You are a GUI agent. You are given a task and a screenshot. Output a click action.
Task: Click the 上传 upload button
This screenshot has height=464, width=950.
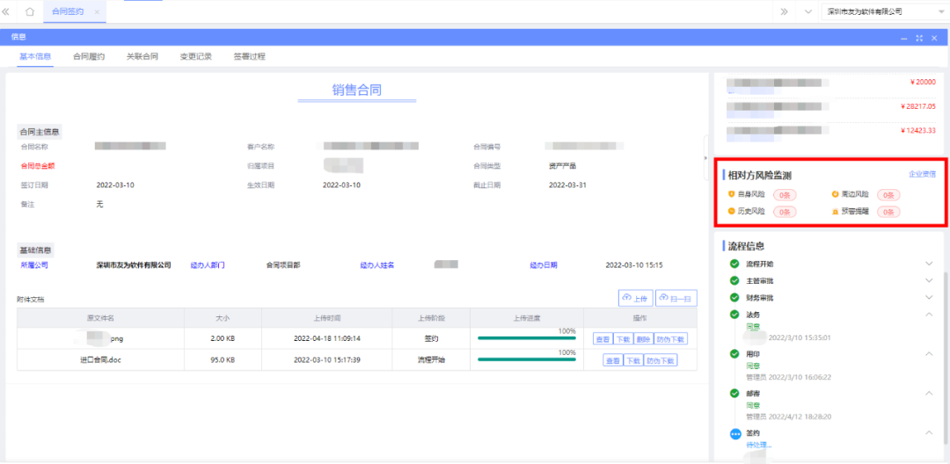click(x=635, y=298)
